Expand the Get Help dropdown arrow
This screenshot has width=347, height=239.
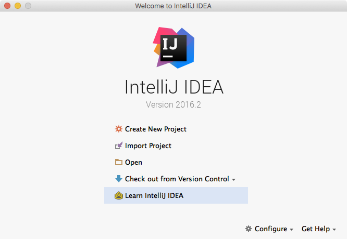[x=334, y=230]
